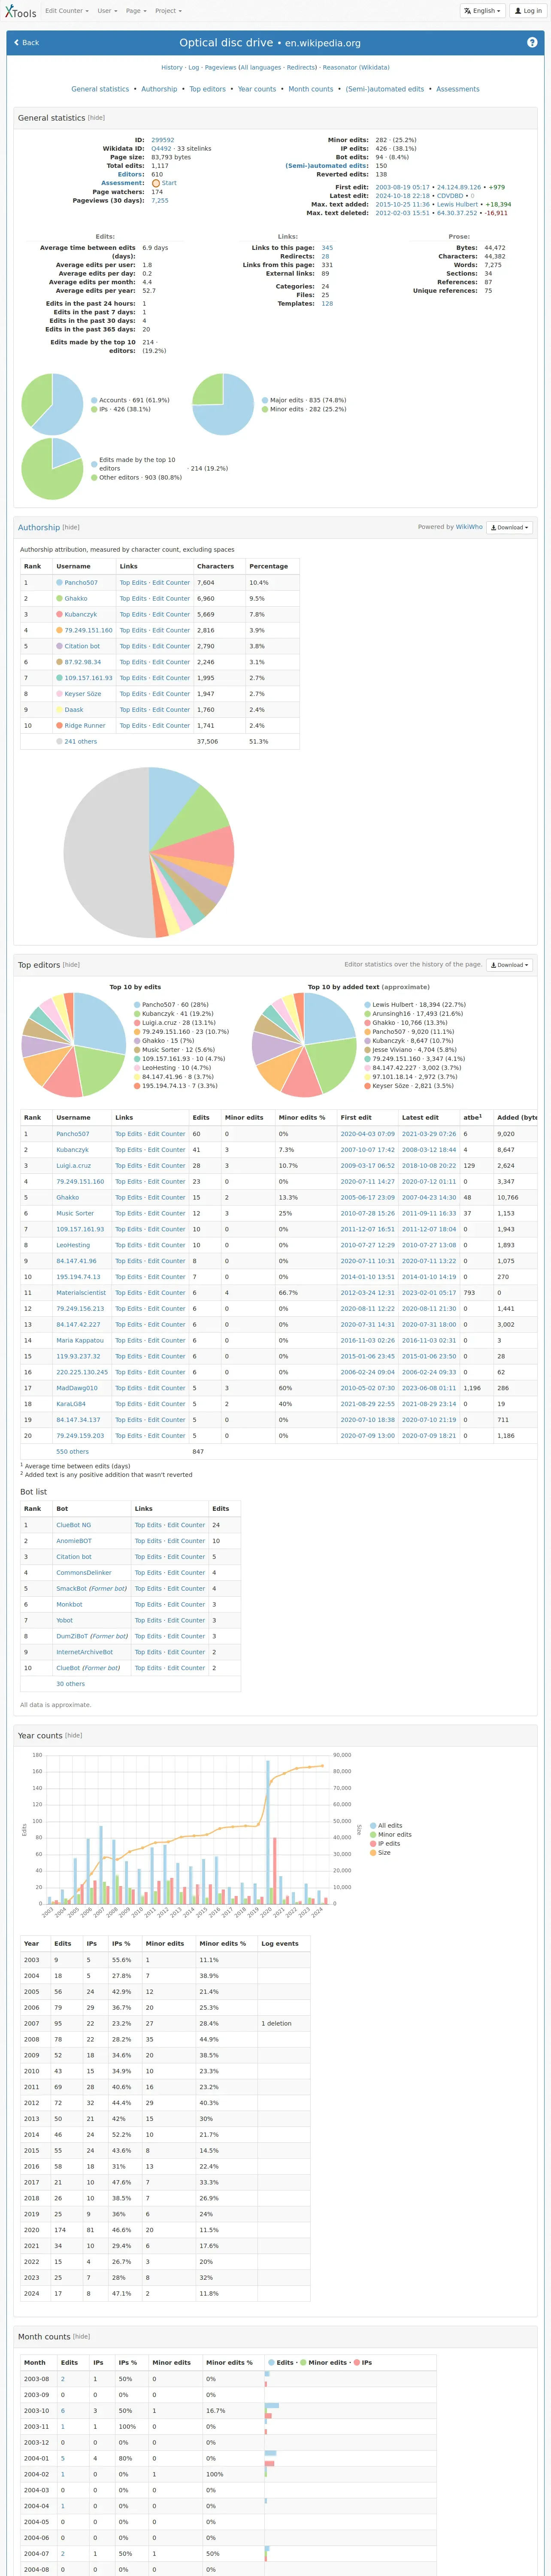Open Music Sorter in Top editors table
551x2576 pixels.
tap(75, 1213)
